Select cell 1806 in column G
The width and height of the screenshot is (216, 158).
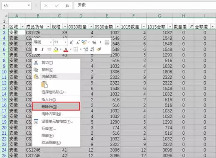point(160,72)
